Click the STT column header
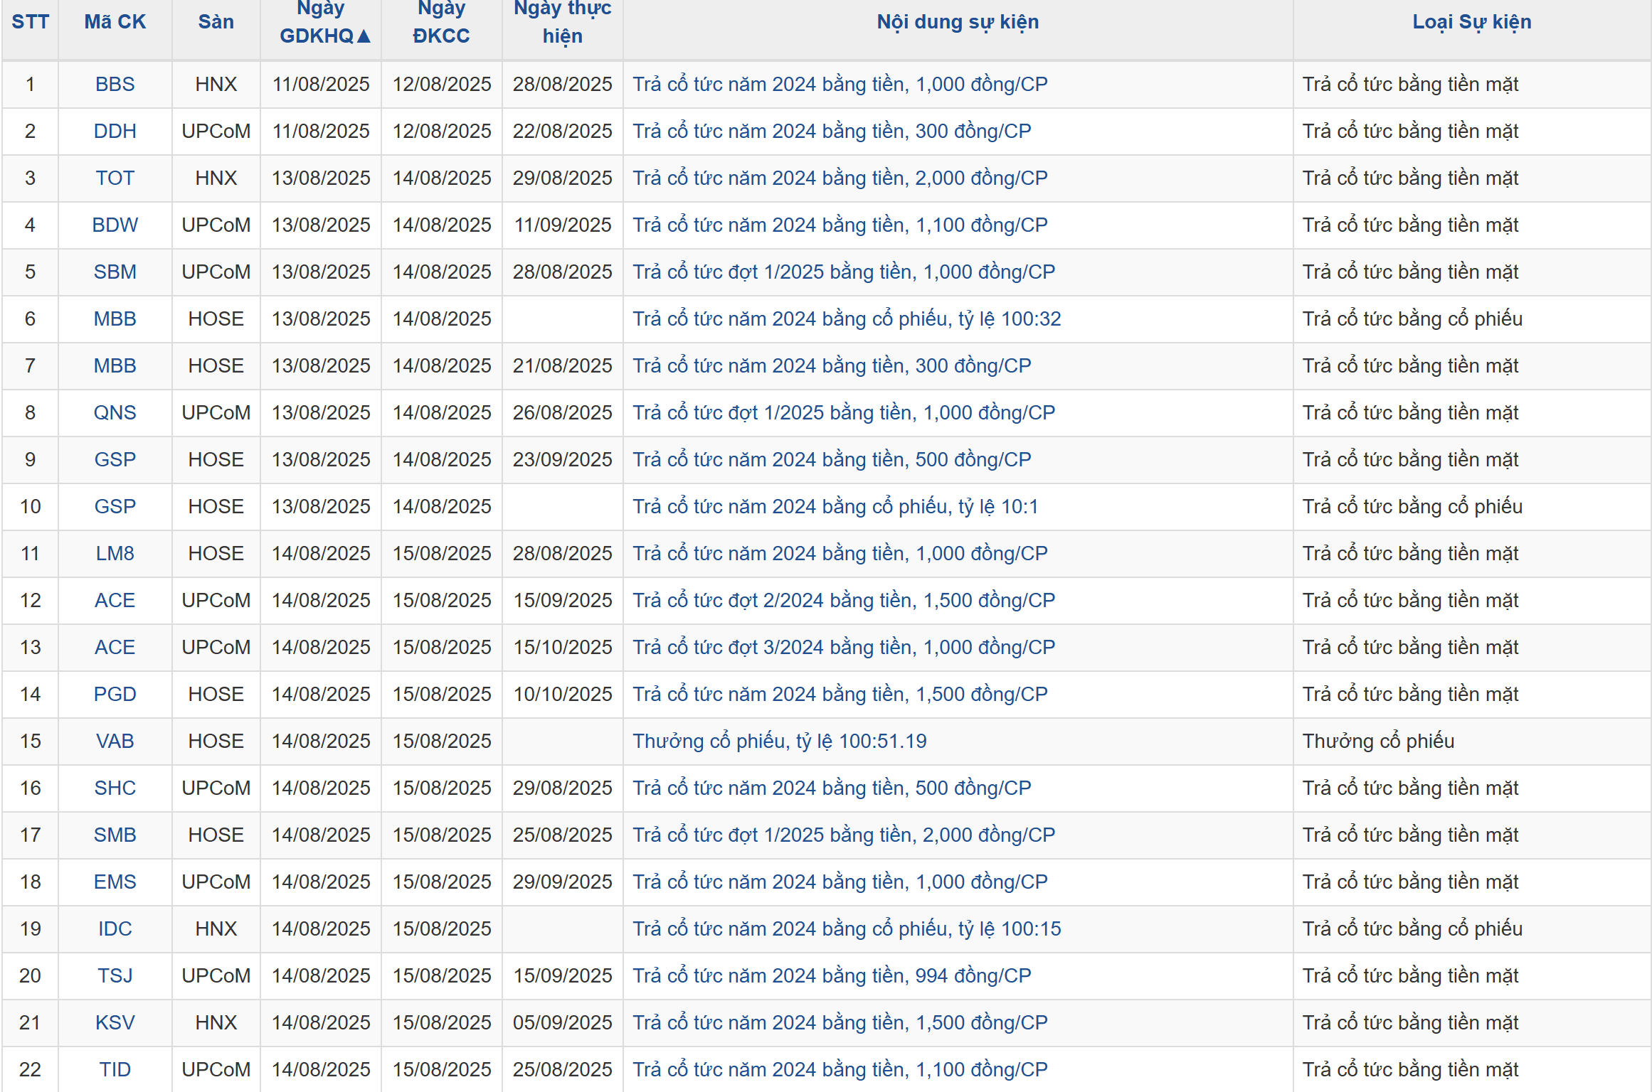This screenshot has width=1652, height=1092. click(30, 22)
